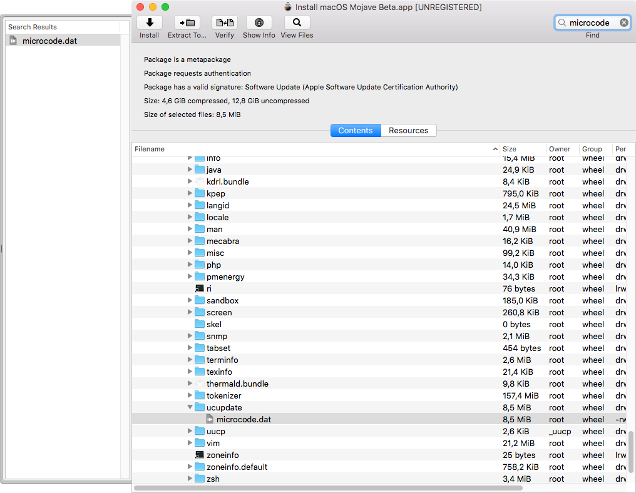Click the 157,4 MiB size cell

pos(520,395)
